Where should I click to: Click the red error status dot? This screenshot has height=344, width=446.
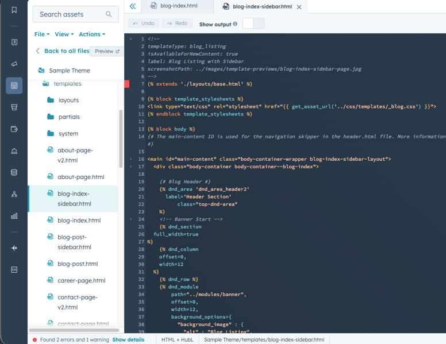click(x=34, y=340)
